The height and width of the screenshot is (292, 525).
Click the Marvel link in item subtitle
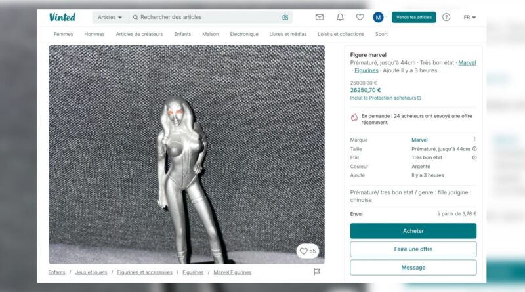click(467, 62)
